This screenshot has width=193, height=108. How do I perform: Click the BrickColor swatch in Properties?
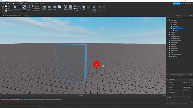[x=184, y=82]
